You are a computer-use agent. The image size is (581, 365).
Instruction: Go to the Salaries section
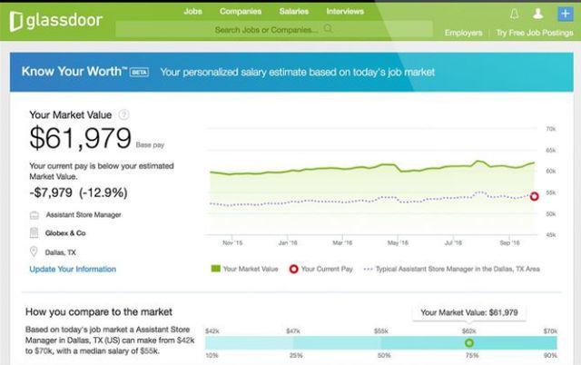(x=296, y=12)
